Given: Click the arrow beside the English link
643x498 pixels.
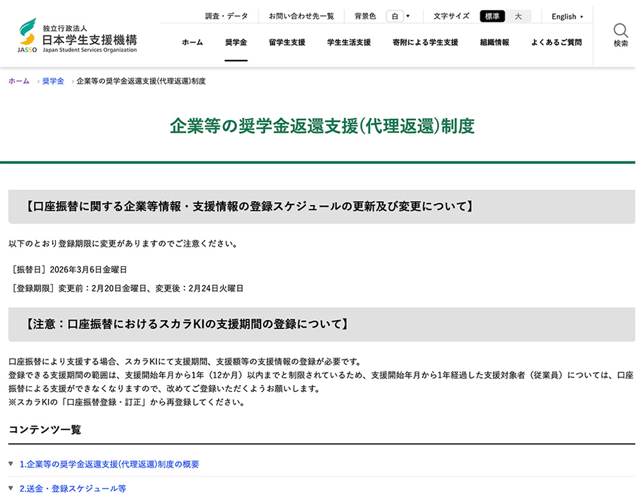Looking at the screenshot, I should click(582, 17).
